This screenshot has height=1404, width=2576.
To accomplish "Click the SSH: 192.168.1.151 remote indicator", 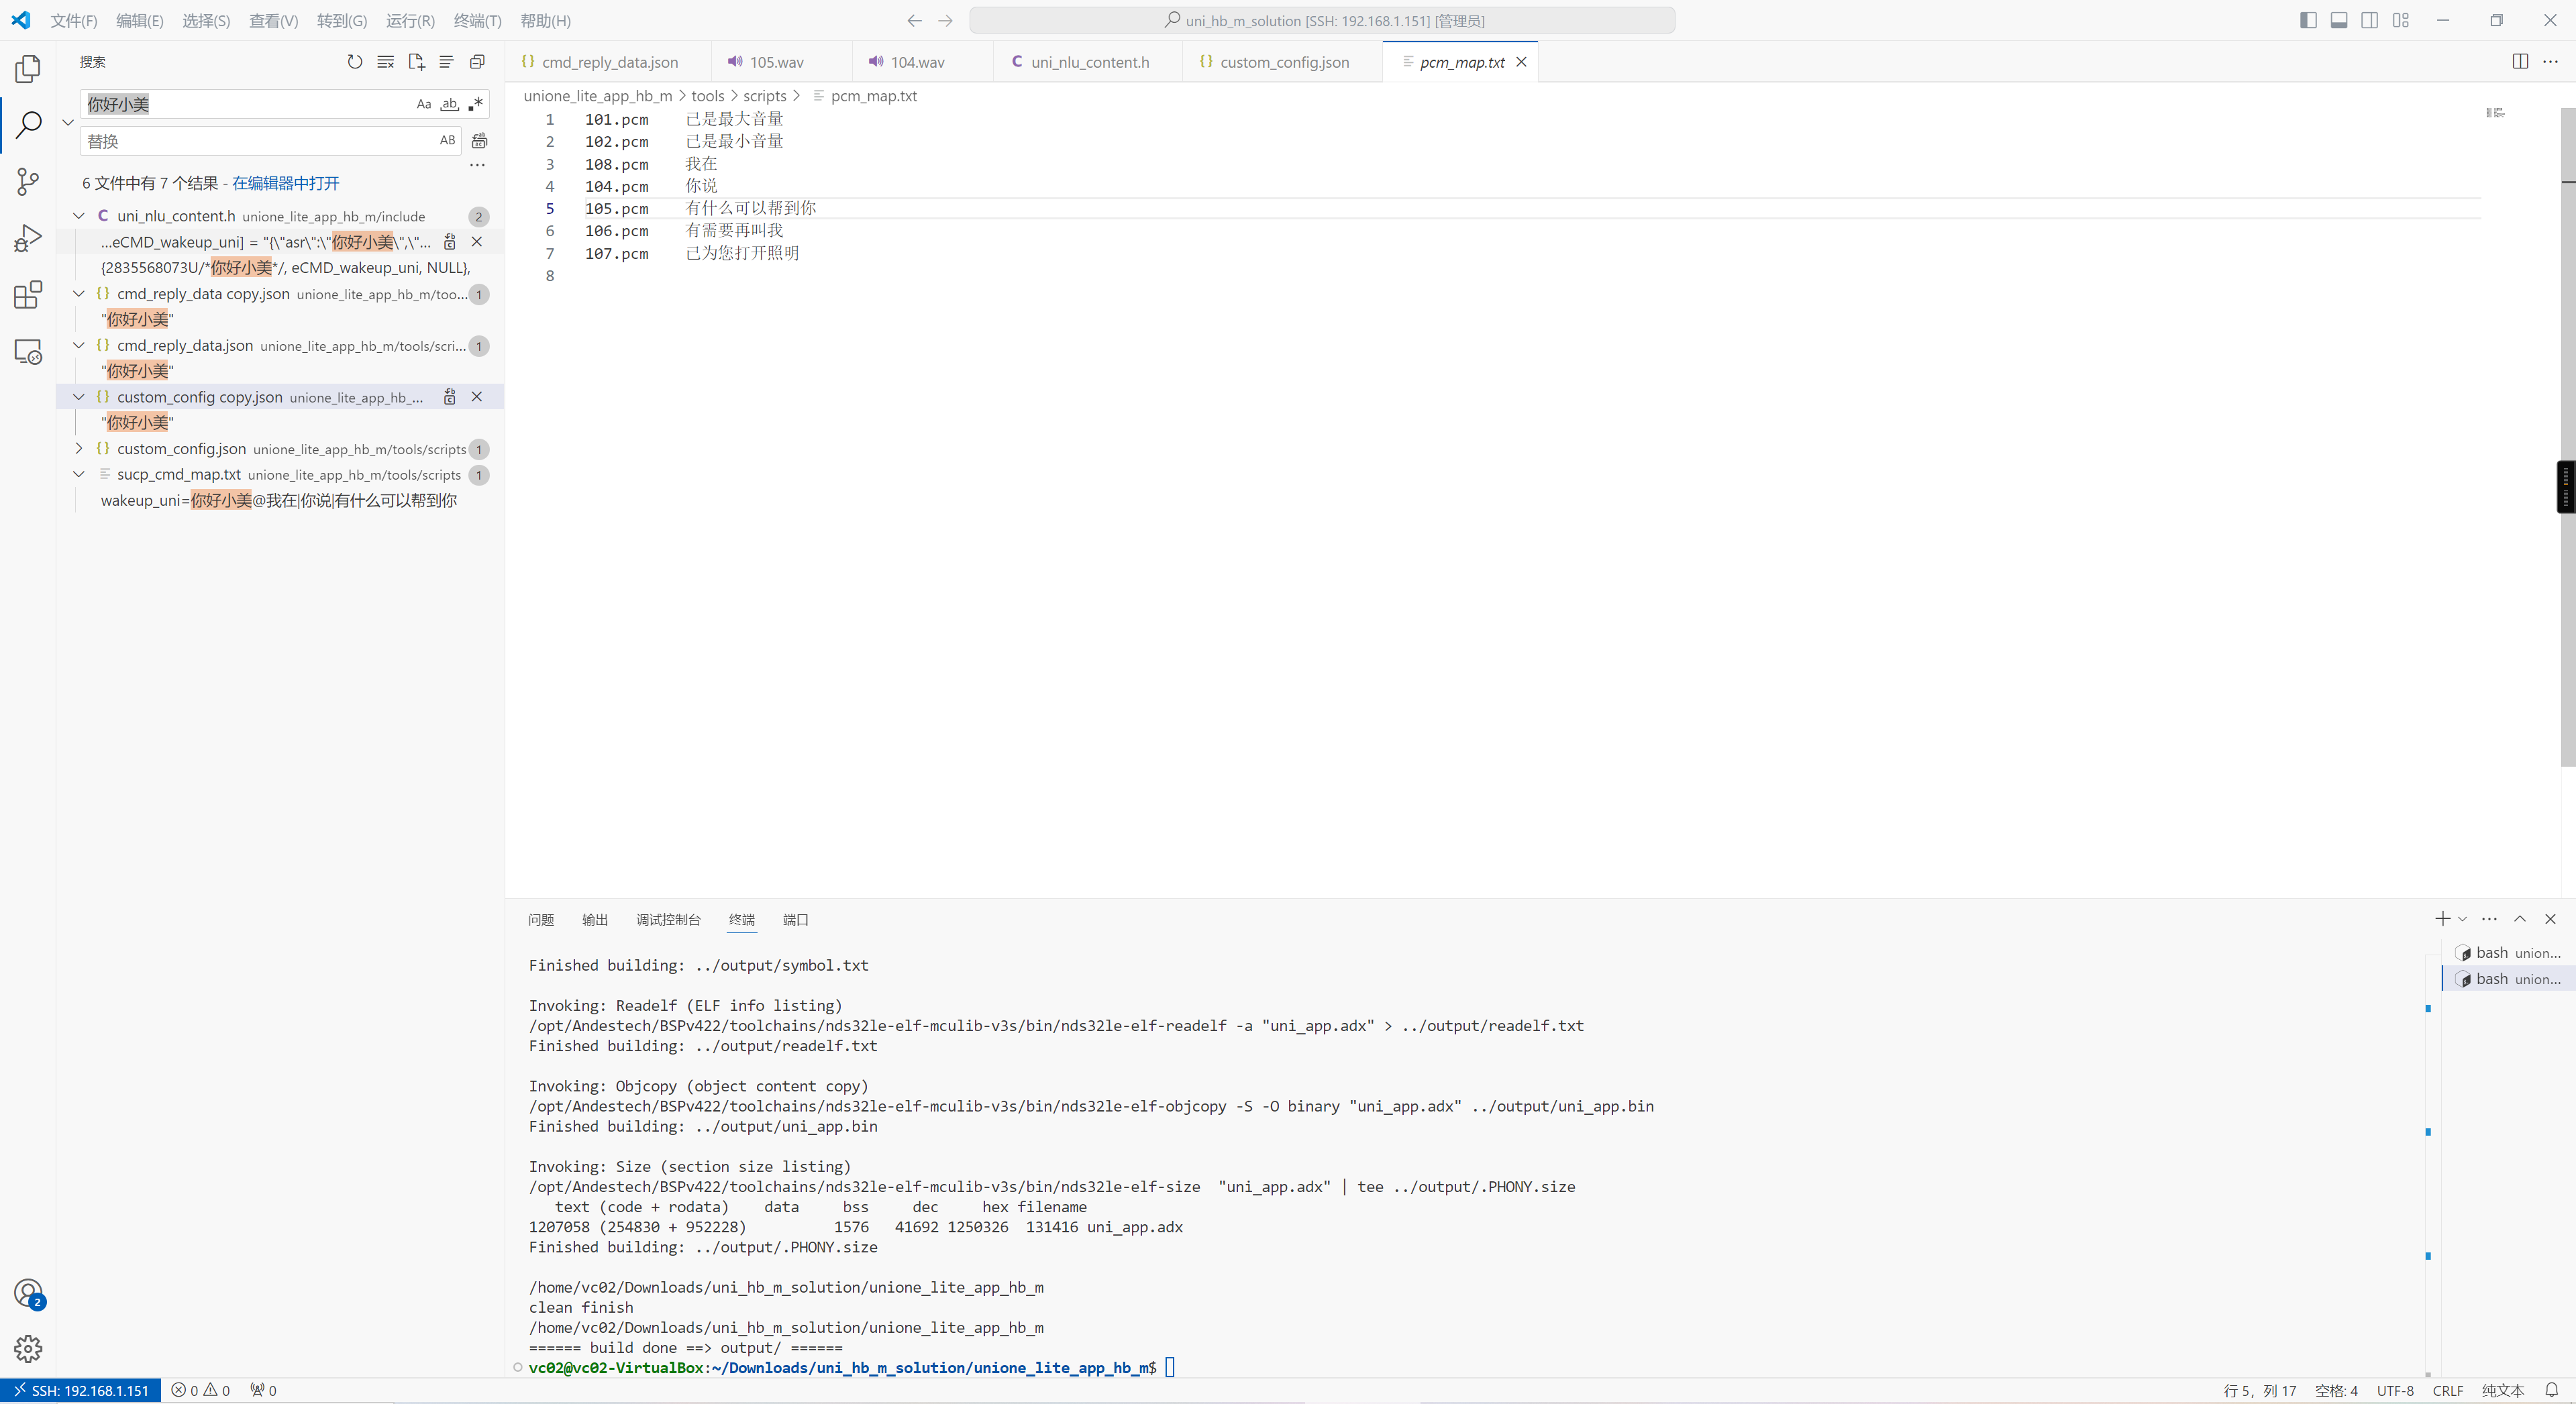I will pos(81,1391).
